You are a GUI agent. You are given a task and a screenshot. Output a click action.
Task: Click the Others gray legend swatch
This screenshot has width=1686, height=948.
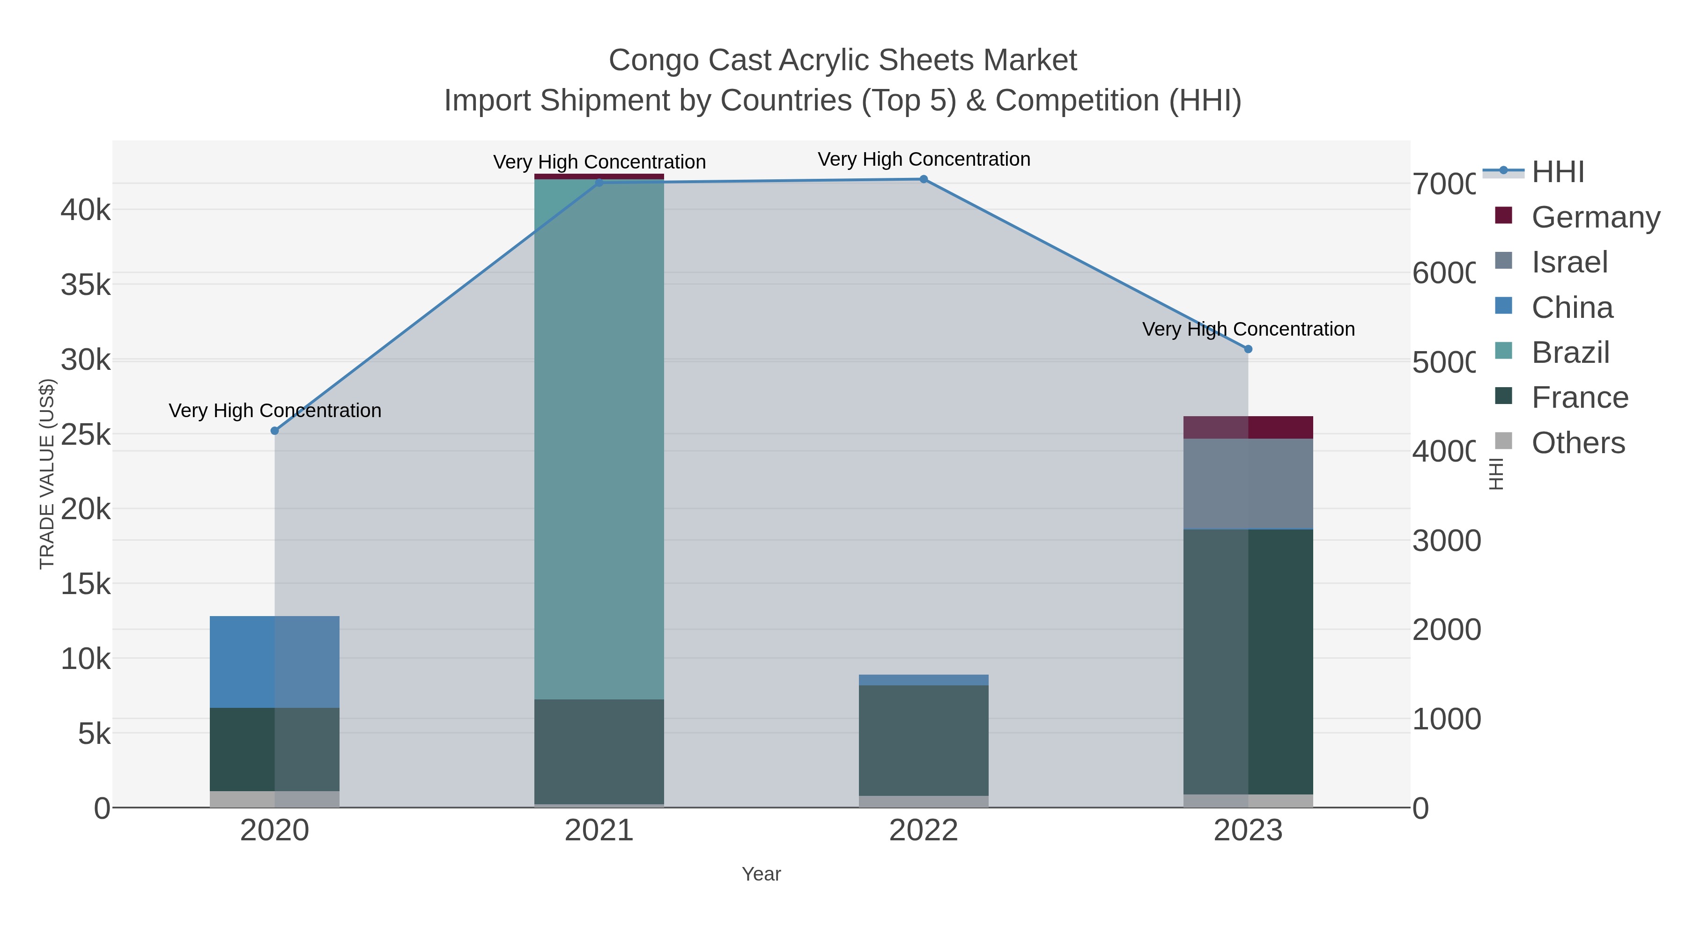(x=1503, y=441)
